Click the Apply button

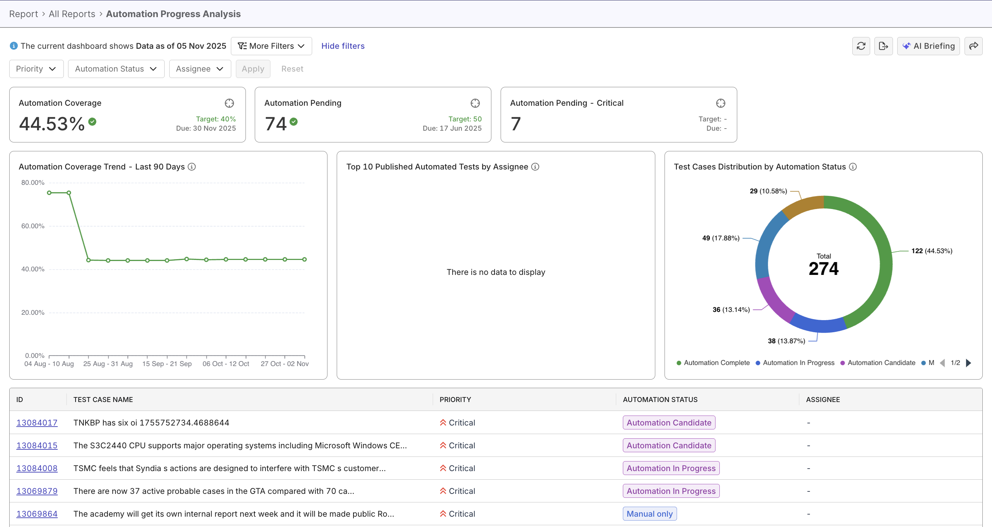[x=253, y=68]
